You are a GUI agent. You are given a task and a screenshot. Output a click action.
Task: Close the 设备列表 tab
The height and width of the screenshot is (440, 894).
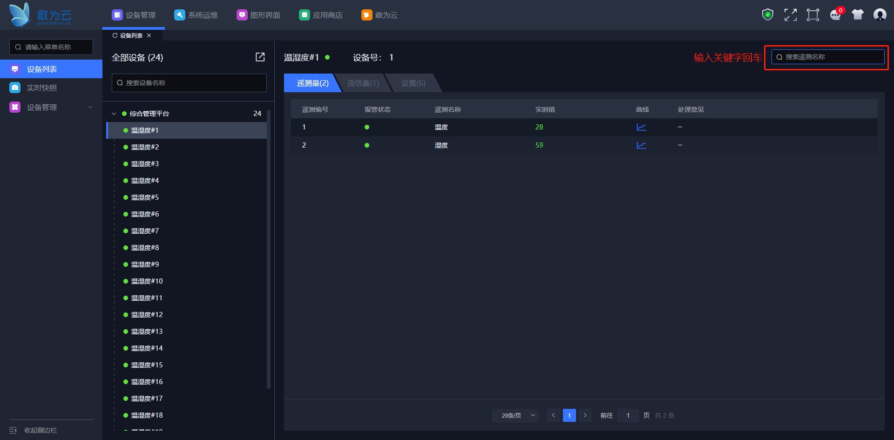(x=149, y=35)
